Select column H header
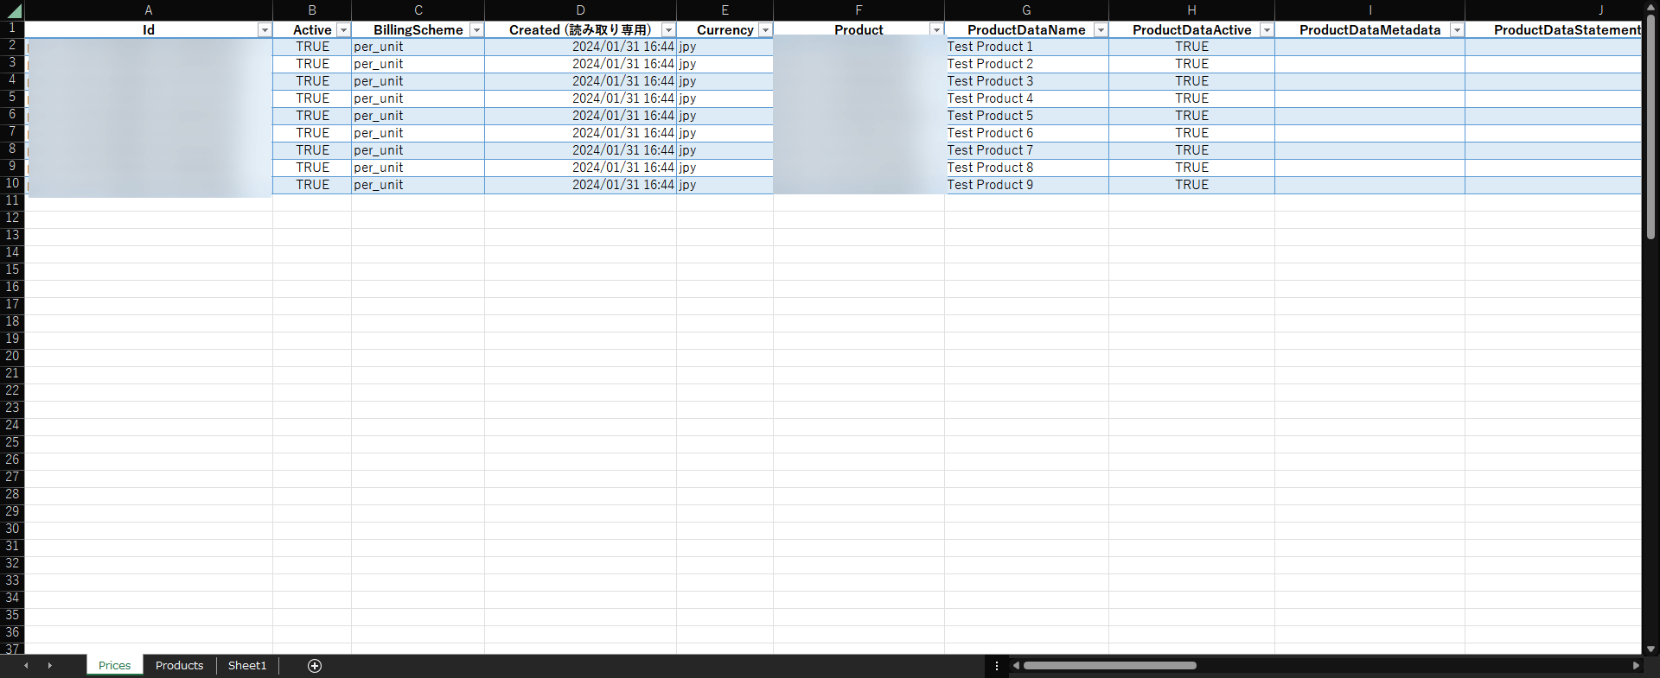The height and width of the screenshot is (678, 1660). pyautogui.click(x=1191, y=10)
